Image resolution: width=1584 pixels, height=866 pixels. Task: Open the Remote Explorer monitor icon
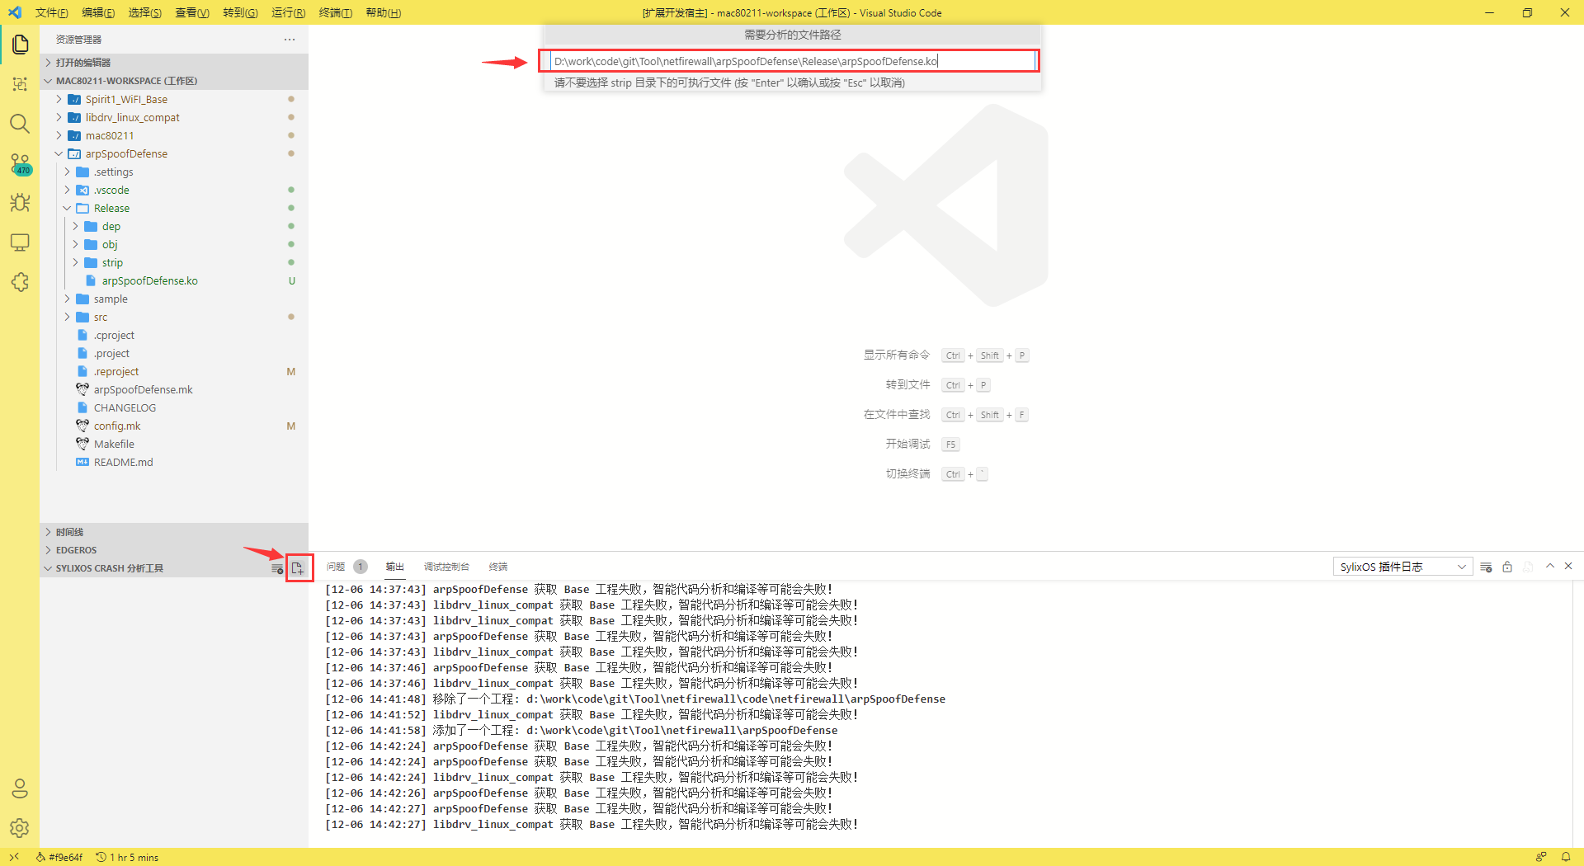pos(20,242)
